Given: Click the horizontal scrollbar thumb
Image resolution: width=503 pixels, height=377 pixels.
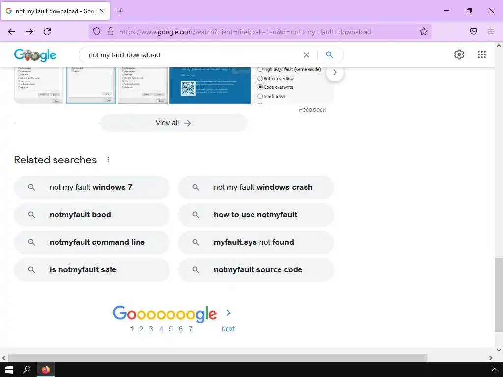Looking at the screenshot, I should [218, 358].
